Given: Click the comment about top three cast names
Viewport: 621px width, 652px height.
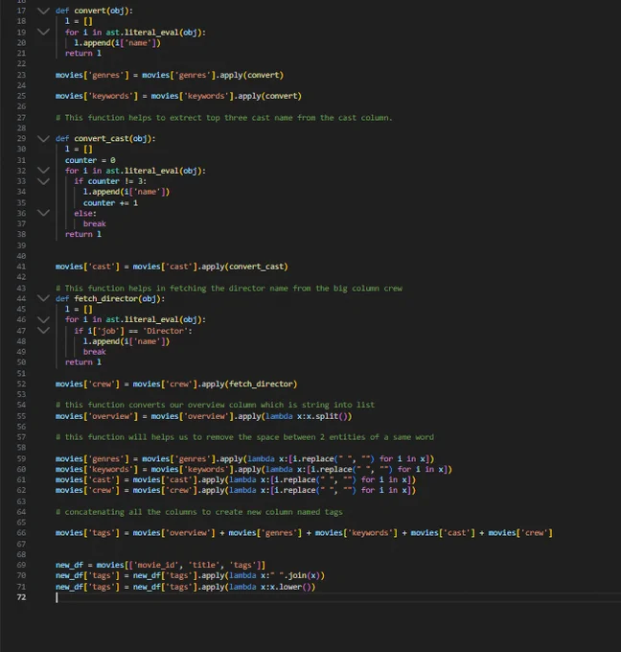Looking at the screenshot, I should pyautogui.click(x=224, y=118).
